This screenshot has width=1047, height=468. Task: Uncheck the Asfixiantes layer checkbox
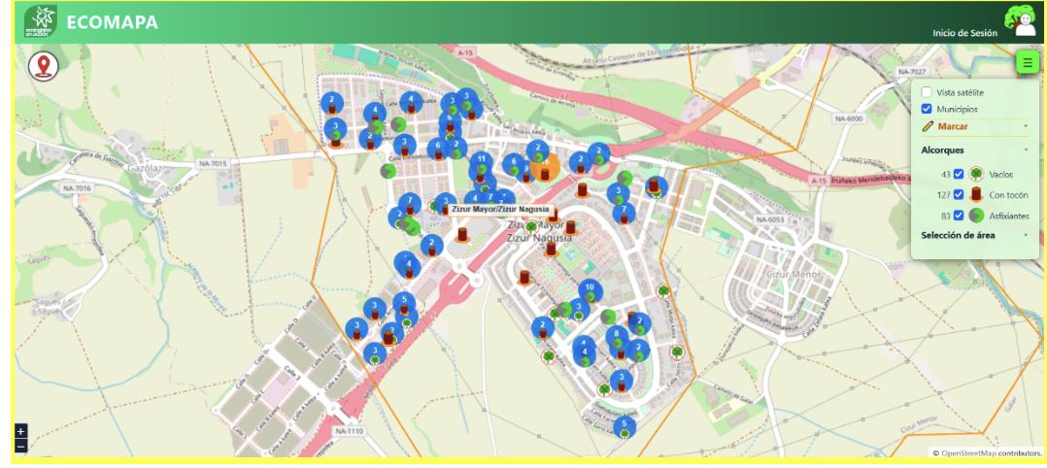pyautogui.click(x=959, y=216)
